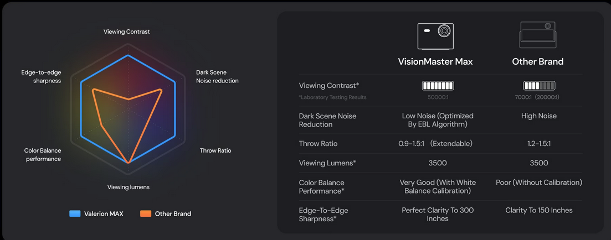Select the VisionMaster Max column heading
The height and width of the screenshot is (240, 611).
pos(435,61)
